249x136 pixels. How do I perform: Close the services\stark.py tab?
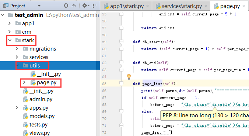pyautogui.click(x=206, y=6)
